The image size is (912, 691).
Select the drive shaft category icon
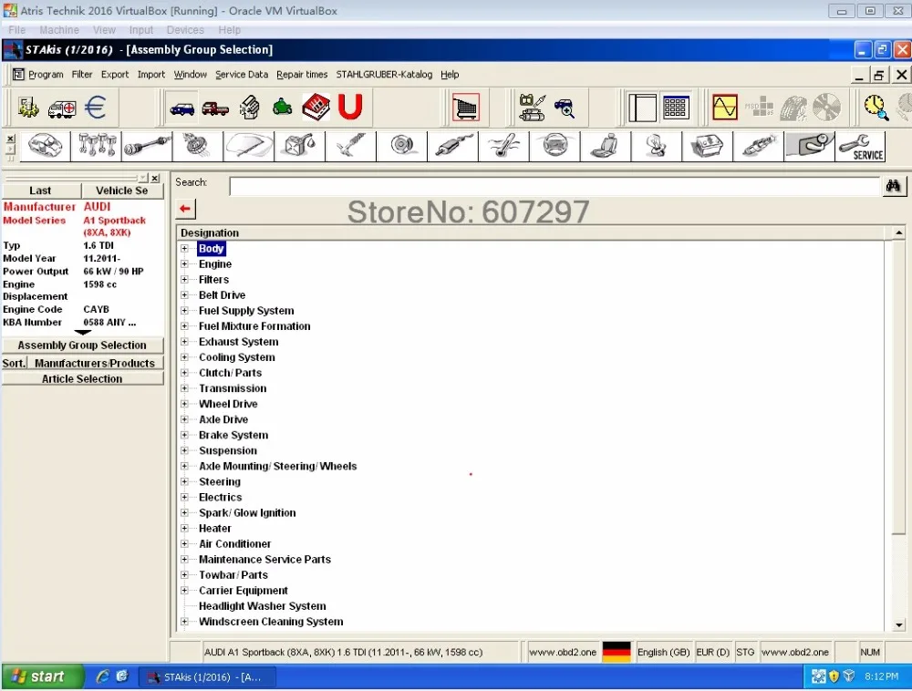[x=147, y=146]
